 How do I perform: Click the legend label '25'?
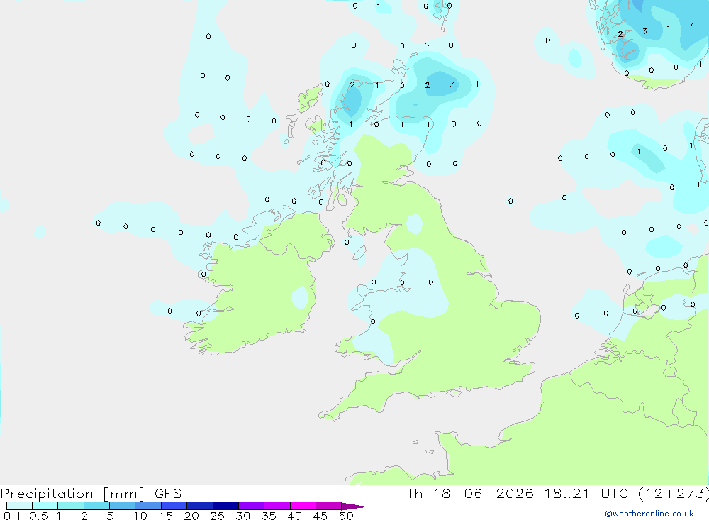tap(217, 516)
